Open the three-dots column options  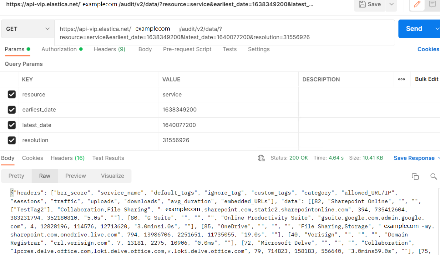coord(402,79)
